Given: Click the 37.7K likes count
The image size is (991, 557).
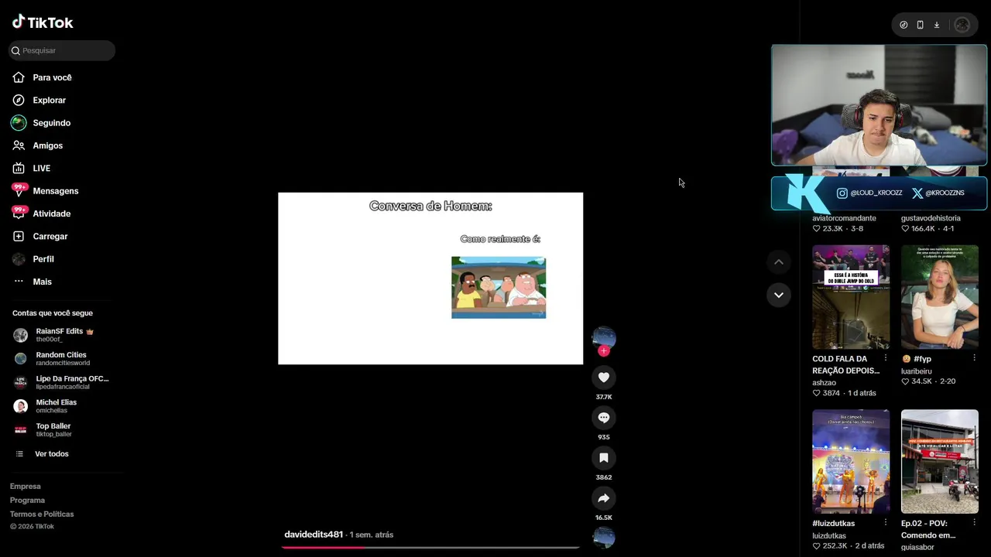Looking at the screenshot, I should [x=604, y=397].
